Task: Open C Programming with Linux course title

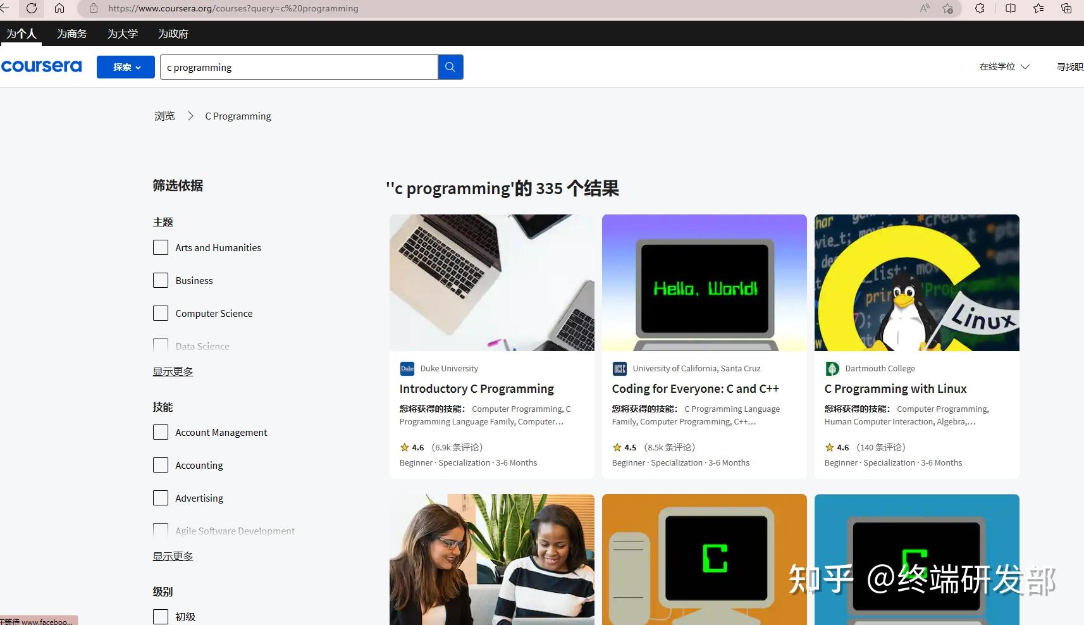Action: 896,388
